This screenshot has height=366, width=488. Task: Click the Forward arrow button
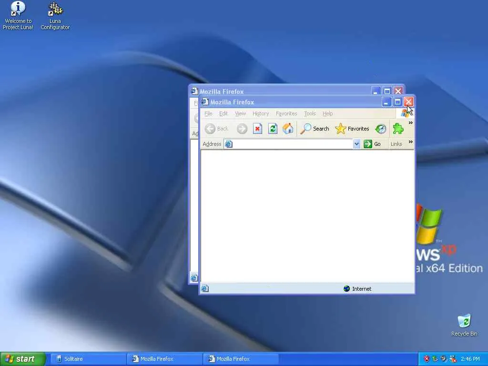[x=242, y=129]
